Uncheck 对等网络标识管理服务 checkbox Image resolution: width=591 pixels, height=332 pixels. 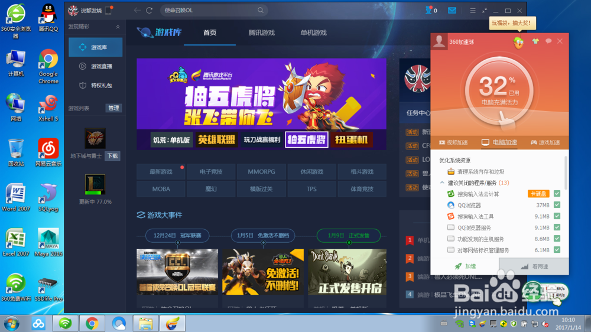coord(557,250)
